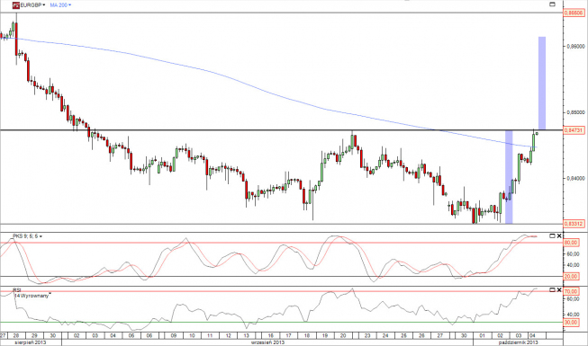Maximize the PKS oscillator panel
This screenshot has width=588, height=346.
[552, 235]
